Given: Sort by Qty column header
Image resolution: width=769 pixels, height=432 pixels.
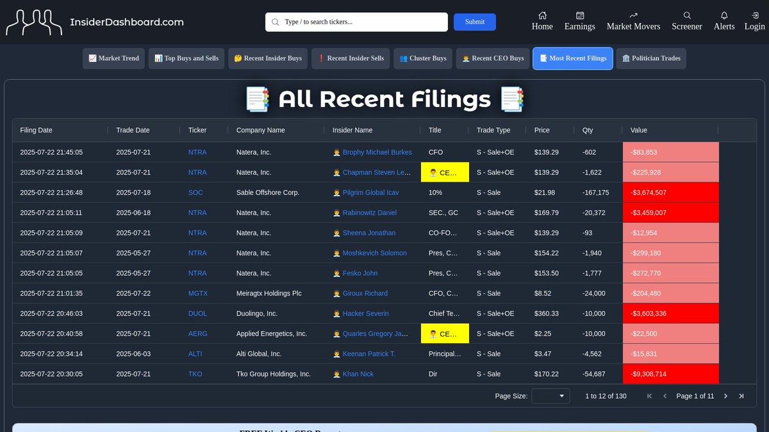Looking at the screenshot, I should click(x=588, y=130).
